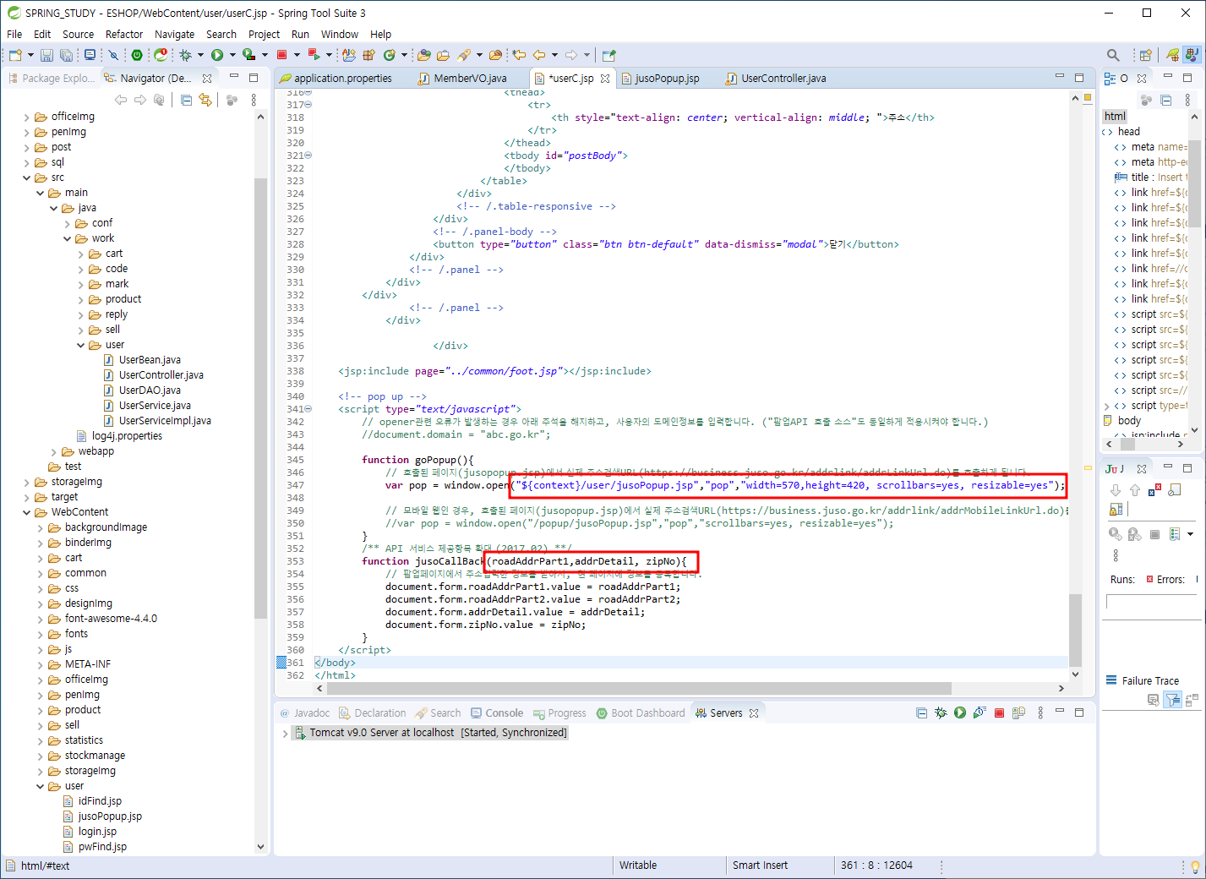Click the Boot Dashboard power icon in toolbar
1206x879 pixels.
(137, 55)
